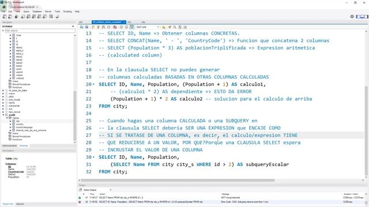Refresh the schemas list icon

[73, 26]
